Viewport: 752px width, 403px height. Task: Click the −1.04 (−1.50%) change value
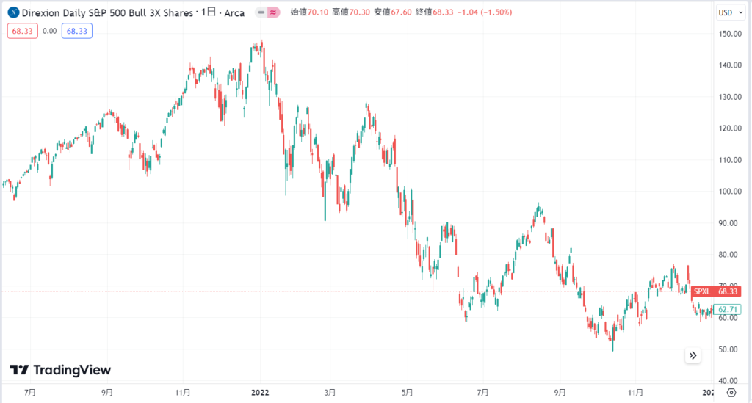(x=485, y=12)
